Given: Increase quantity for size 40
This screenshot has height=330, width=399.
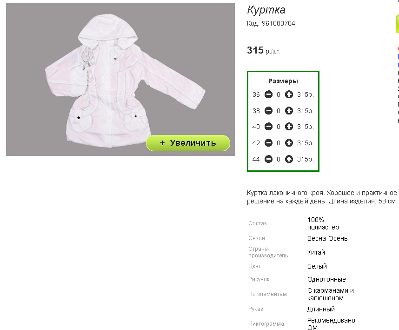Looking at the screenshot, I should 289,127.
